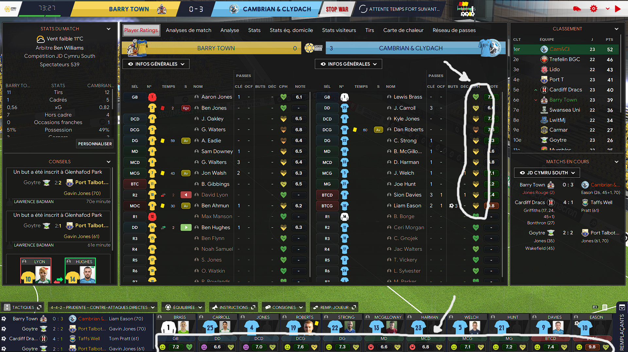Screen dimensions: 628x352
Task: Click Liam Eason's goal ball icon
Action: (451, 206)
